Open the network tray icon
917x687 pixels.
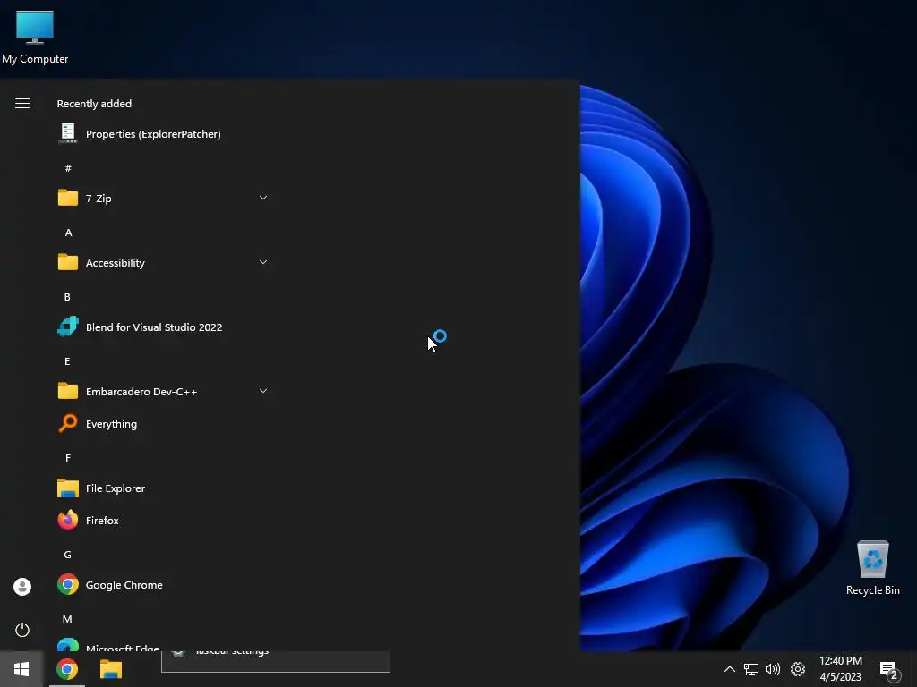tap(751, 669)
